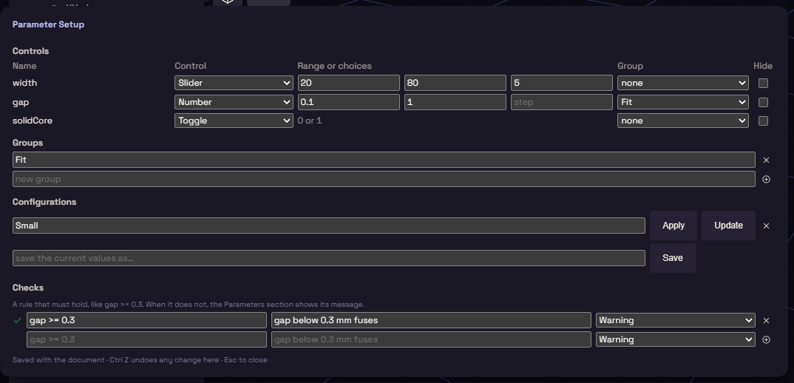
Task: Click the green checkmark beside gap >= 0.3
Action: pyautogui.click(x=17, y=320)
